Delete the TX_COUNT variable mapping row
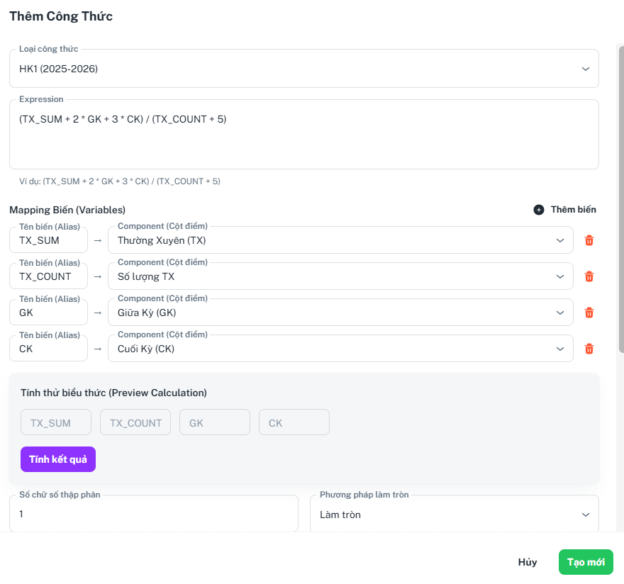Viewport: 624px width, 584px height. [589, 276]
